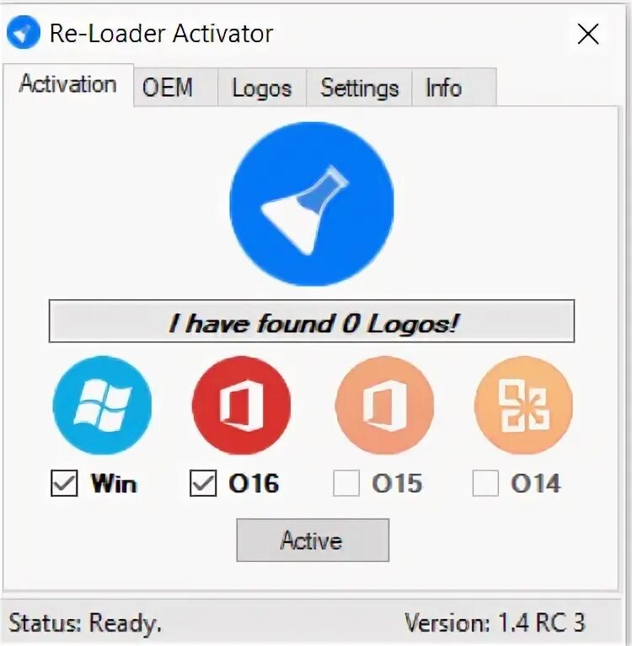Uncheck the O16 checkbox
This screenshot has height=646, width=632.
[203, 483]
